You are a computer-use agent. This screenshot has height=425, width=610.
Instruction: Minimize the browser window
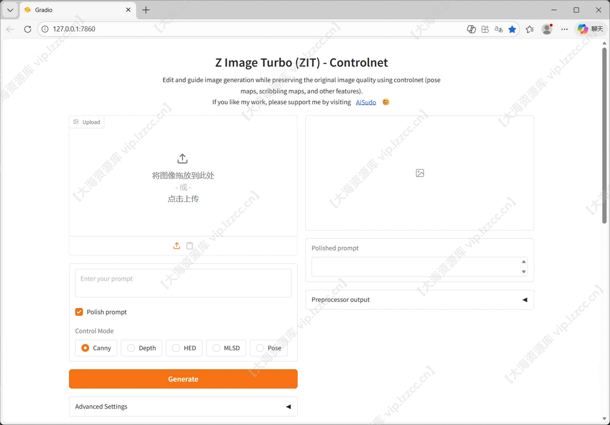point(554,10)
